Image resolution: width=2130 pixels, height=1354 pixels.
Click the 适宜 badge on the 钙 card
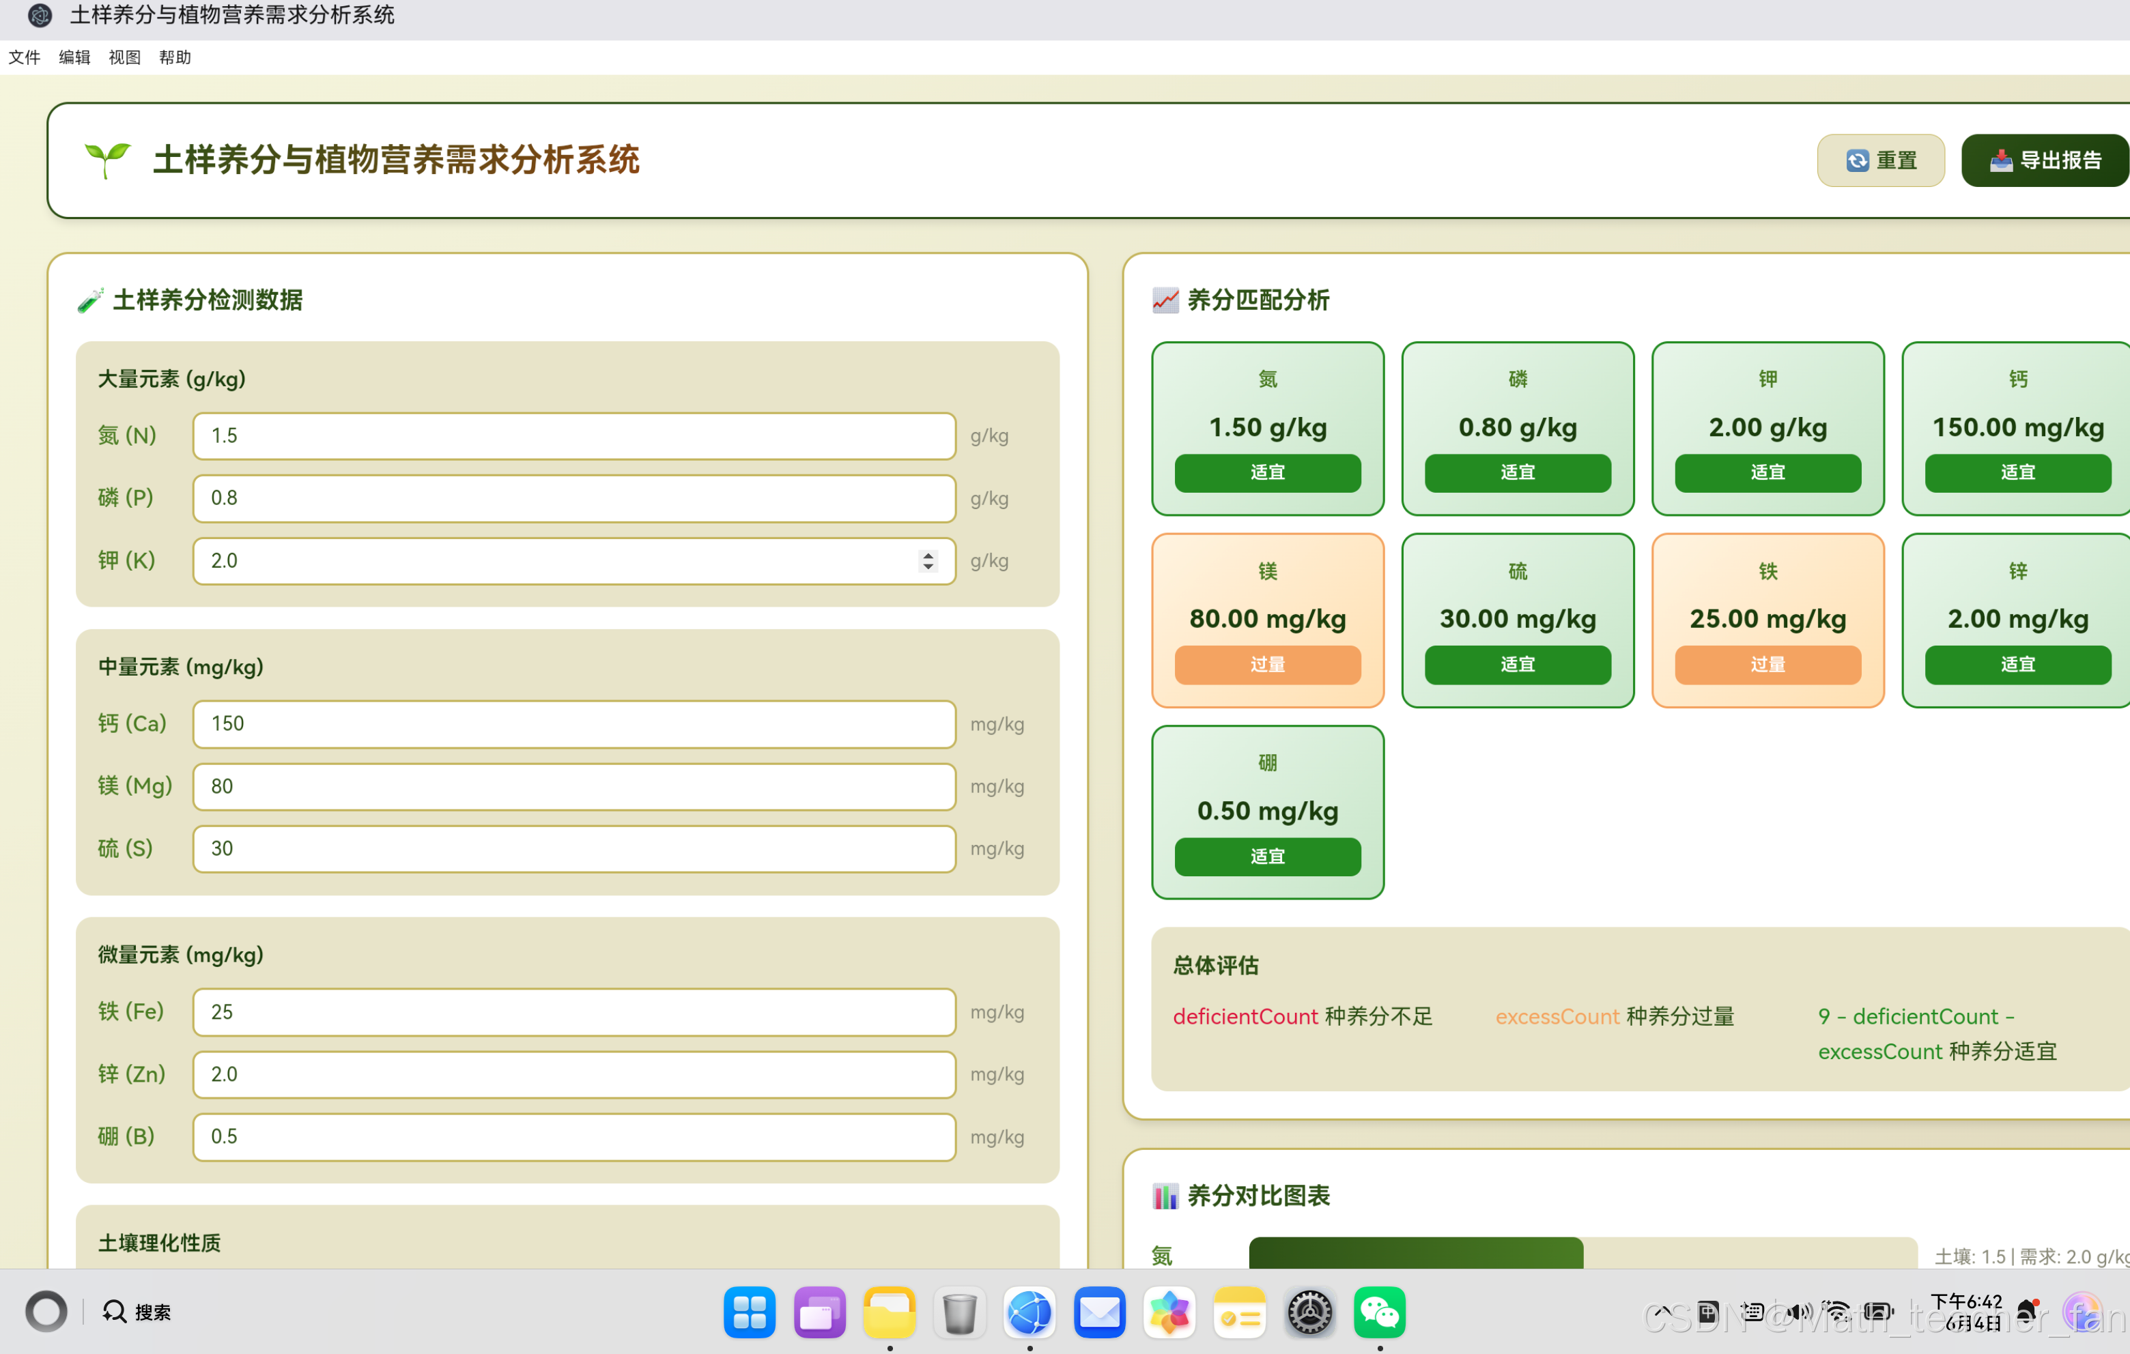coord(2019,472)
